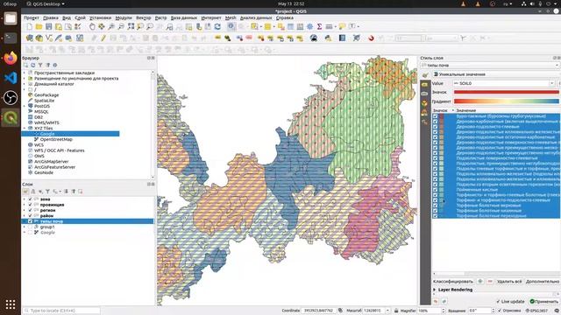Image resolution: width=561 pixels, height=315 pixels.
Task: Open the Справка menu
Action: click(x=285, y=17)
